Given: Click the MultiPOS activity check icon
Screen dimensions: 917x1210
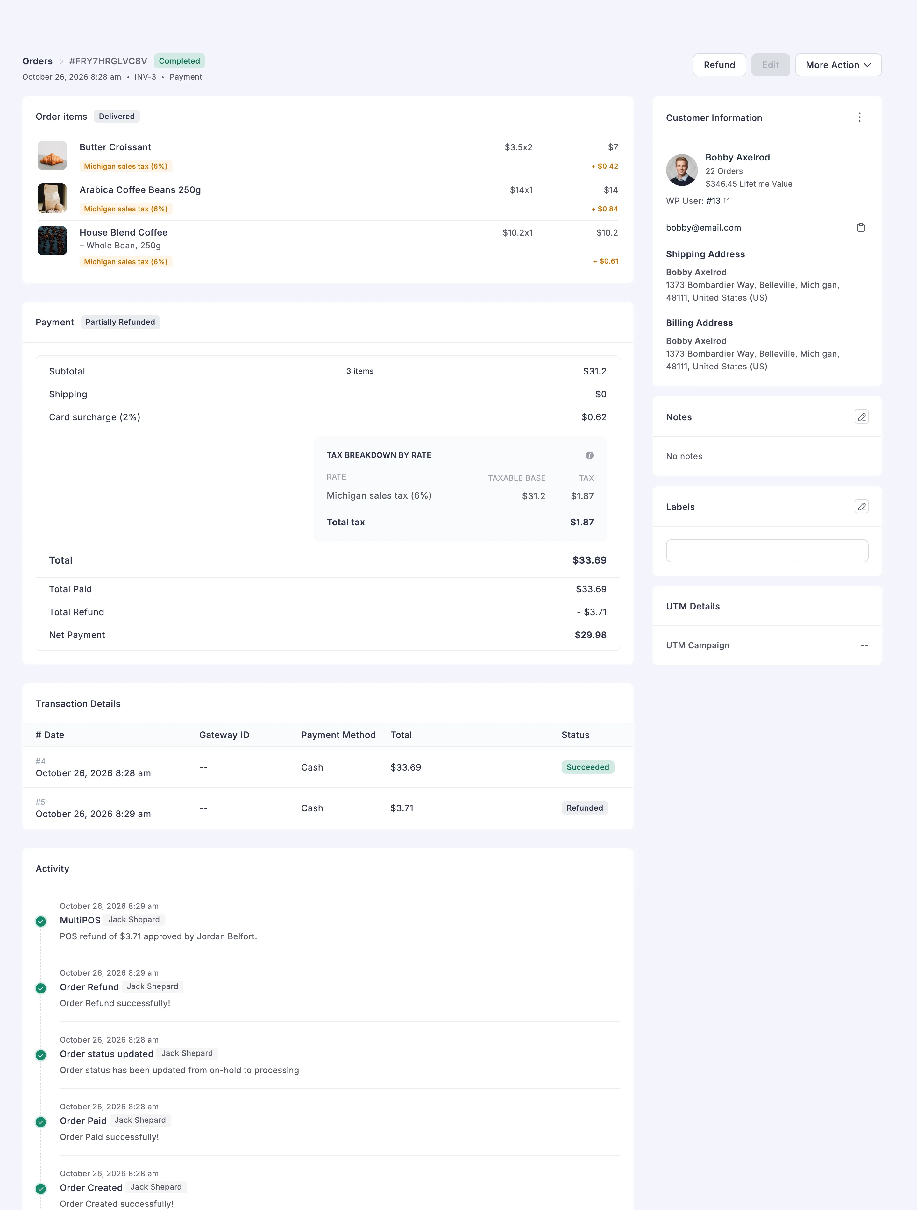Looking at the screenshot, I should pyautogui.click(x=40, y=921).
